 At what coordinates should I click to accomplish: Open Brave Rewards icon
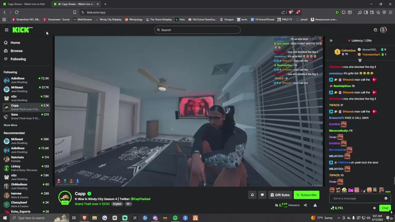[x=298, y=12]
